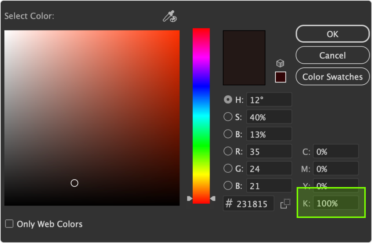Screen dimensions: 372x243
Task: Click the left hue slider arrow
Action: click(189, 198)
